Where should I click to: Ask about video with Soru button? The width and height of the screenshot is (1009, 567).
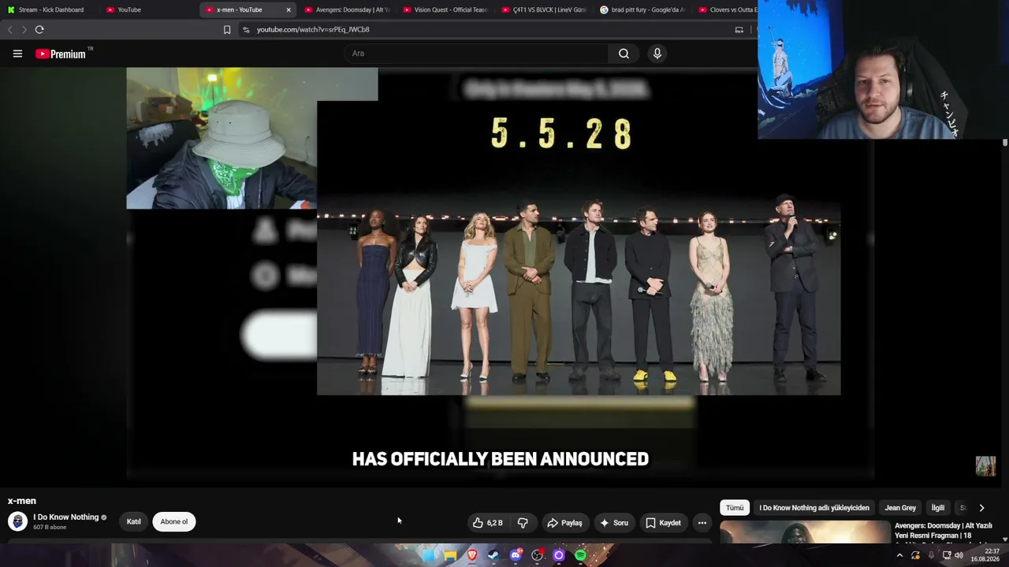pos(614,523)
